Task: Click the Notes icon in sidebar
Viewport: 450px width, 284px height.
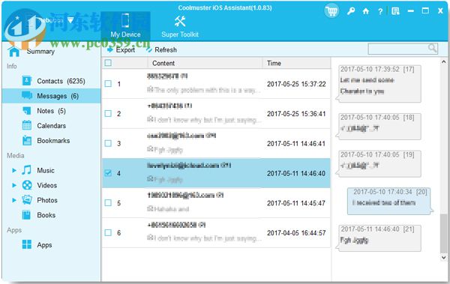Action: 27,111
